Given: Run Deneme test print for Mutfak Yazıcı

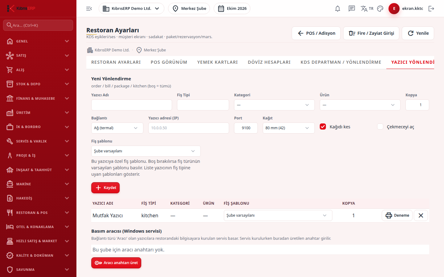Looking at the screenshot, I should click(397, 215).
